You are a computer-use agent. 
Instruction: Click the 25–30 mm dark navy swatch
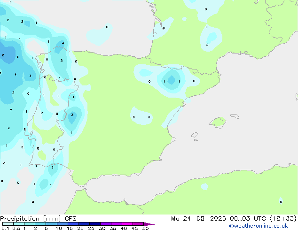point(94,224)
